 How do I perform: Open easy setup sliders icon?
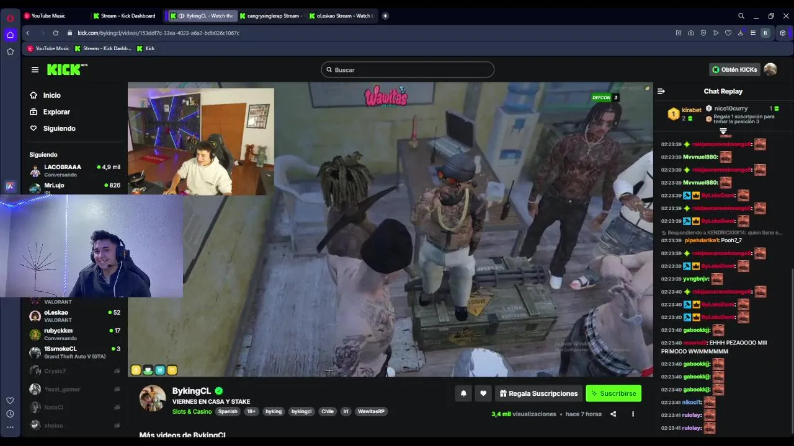753,33
